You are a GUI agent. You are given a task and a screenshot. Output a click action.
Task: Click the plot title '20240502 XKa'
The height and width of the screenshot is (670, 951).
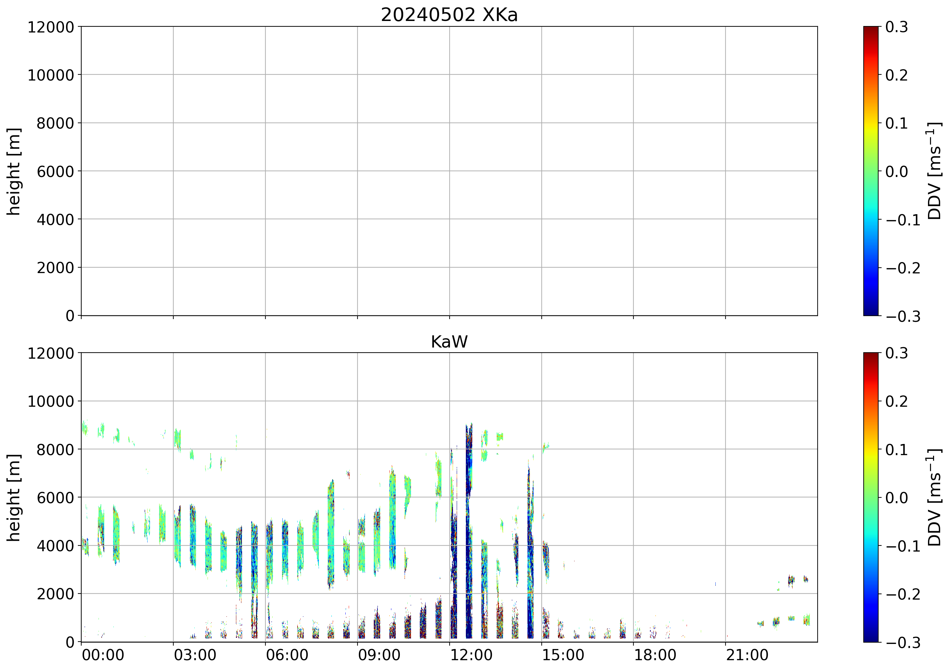[449, 15]
